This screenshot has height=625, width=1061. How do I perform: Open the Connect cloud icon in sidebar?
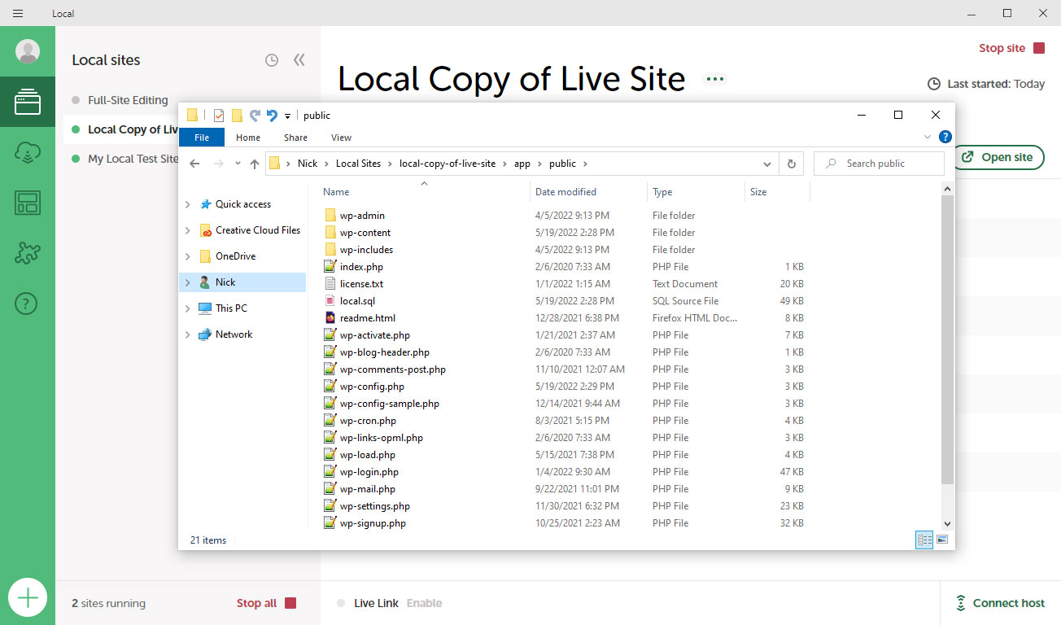tap(28, 152)
